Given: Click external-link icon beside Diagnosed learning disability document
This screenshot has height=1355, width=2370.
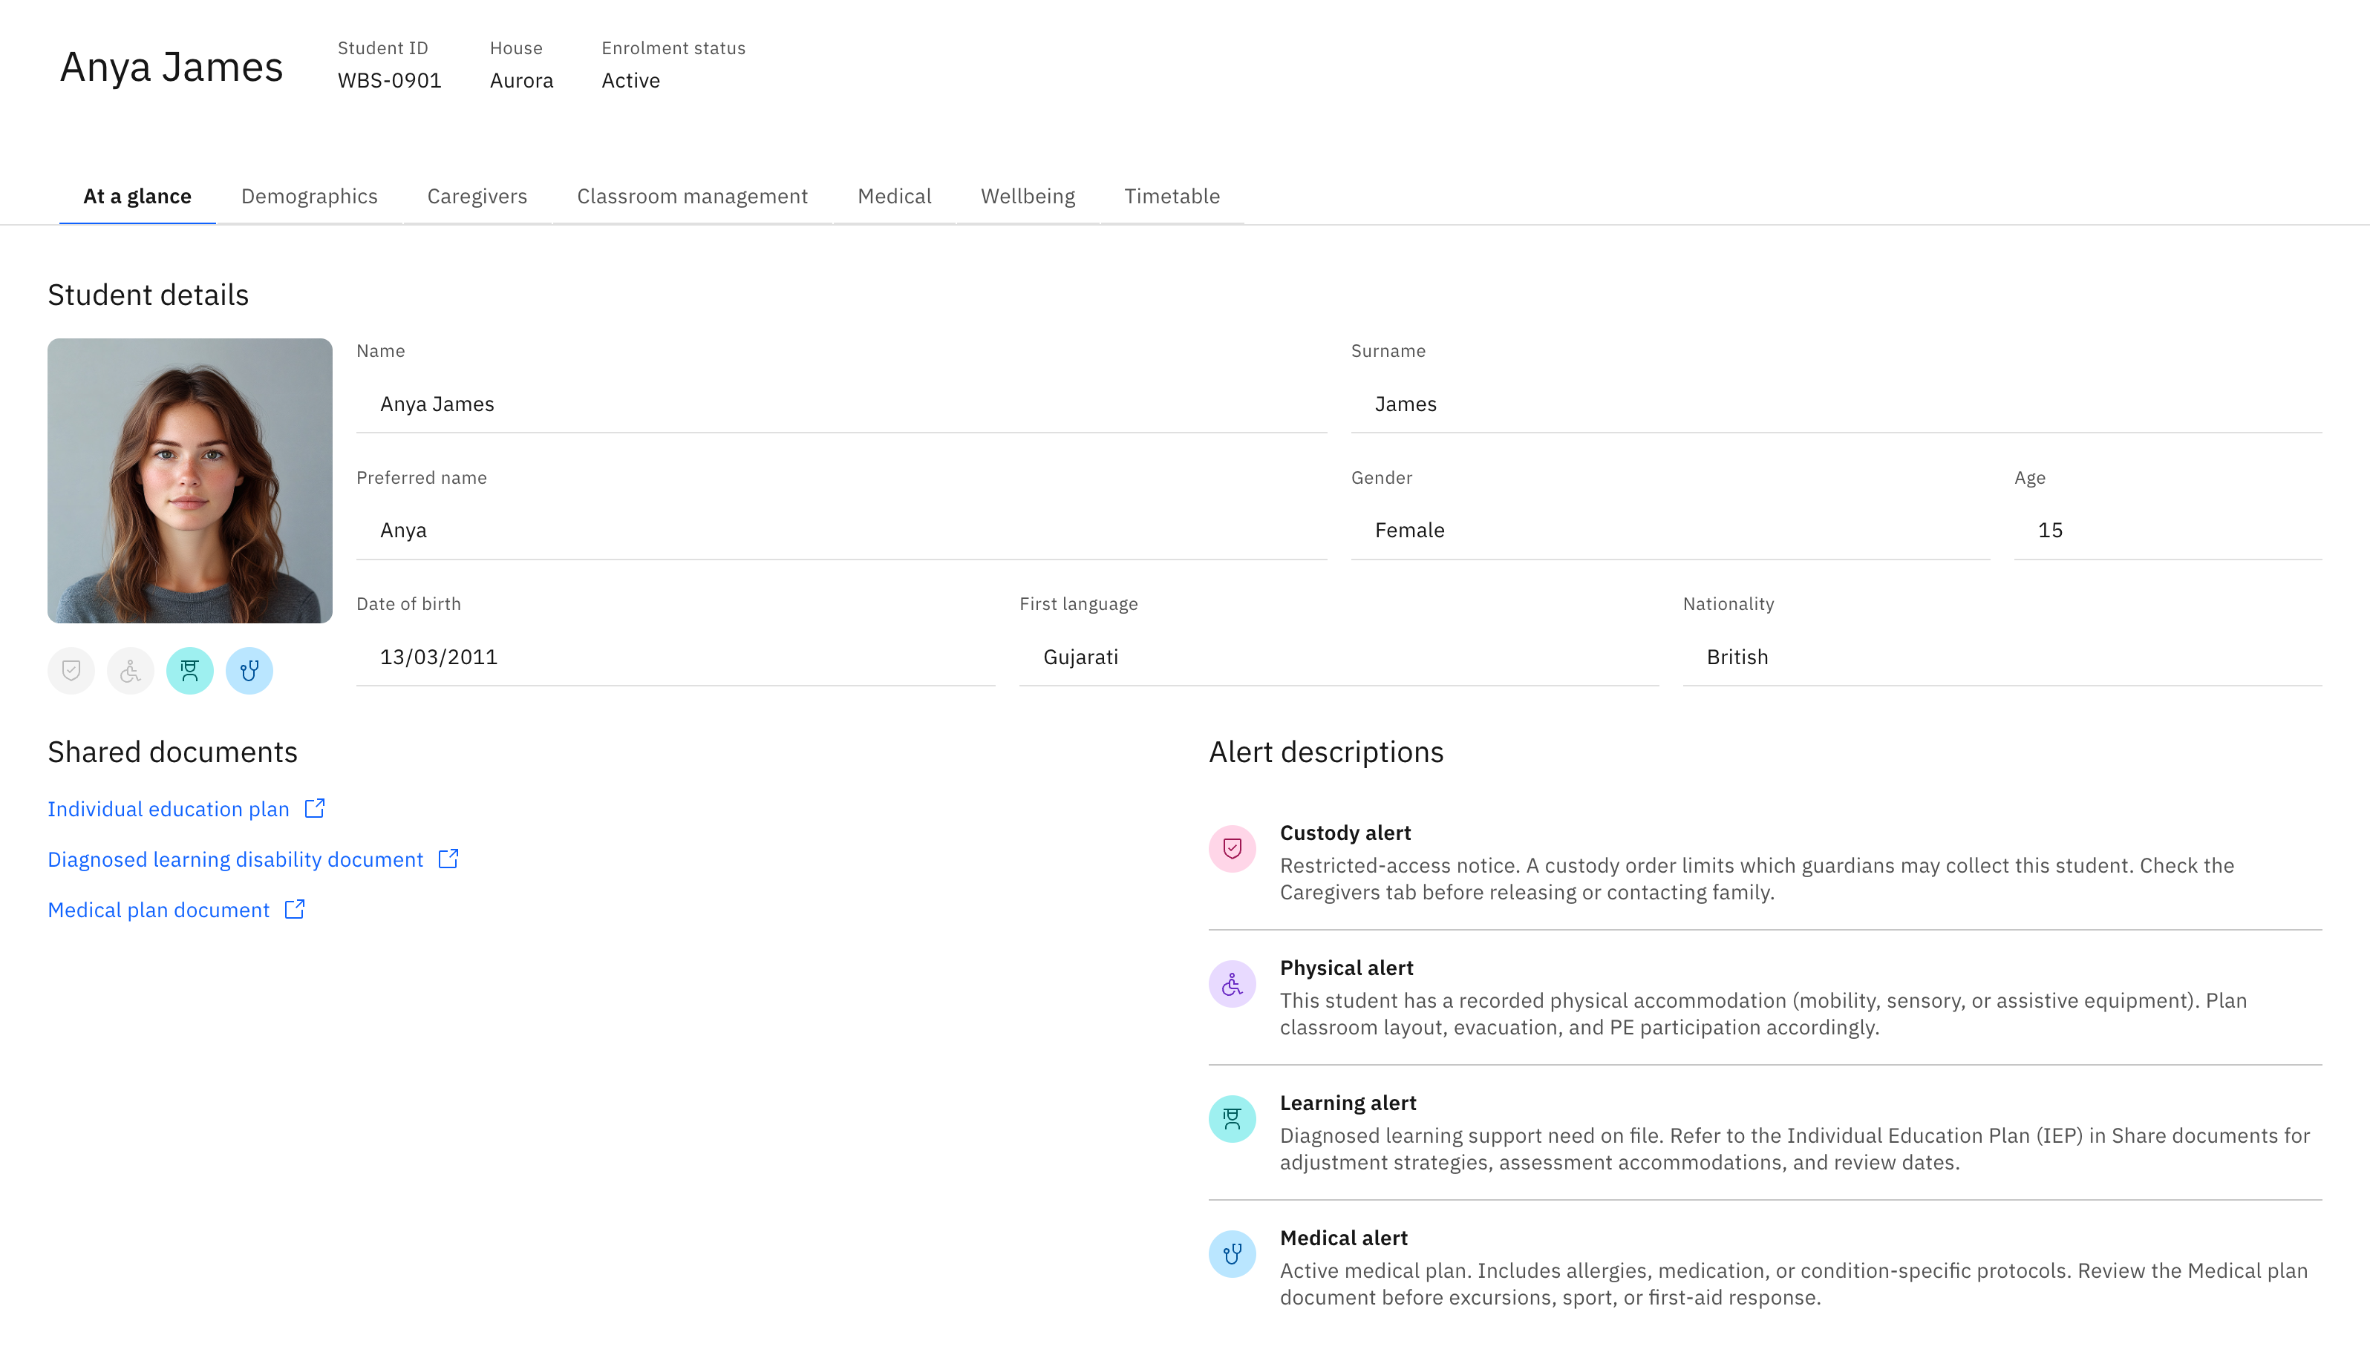Looking at the screenshot, I should click(448, 858).
